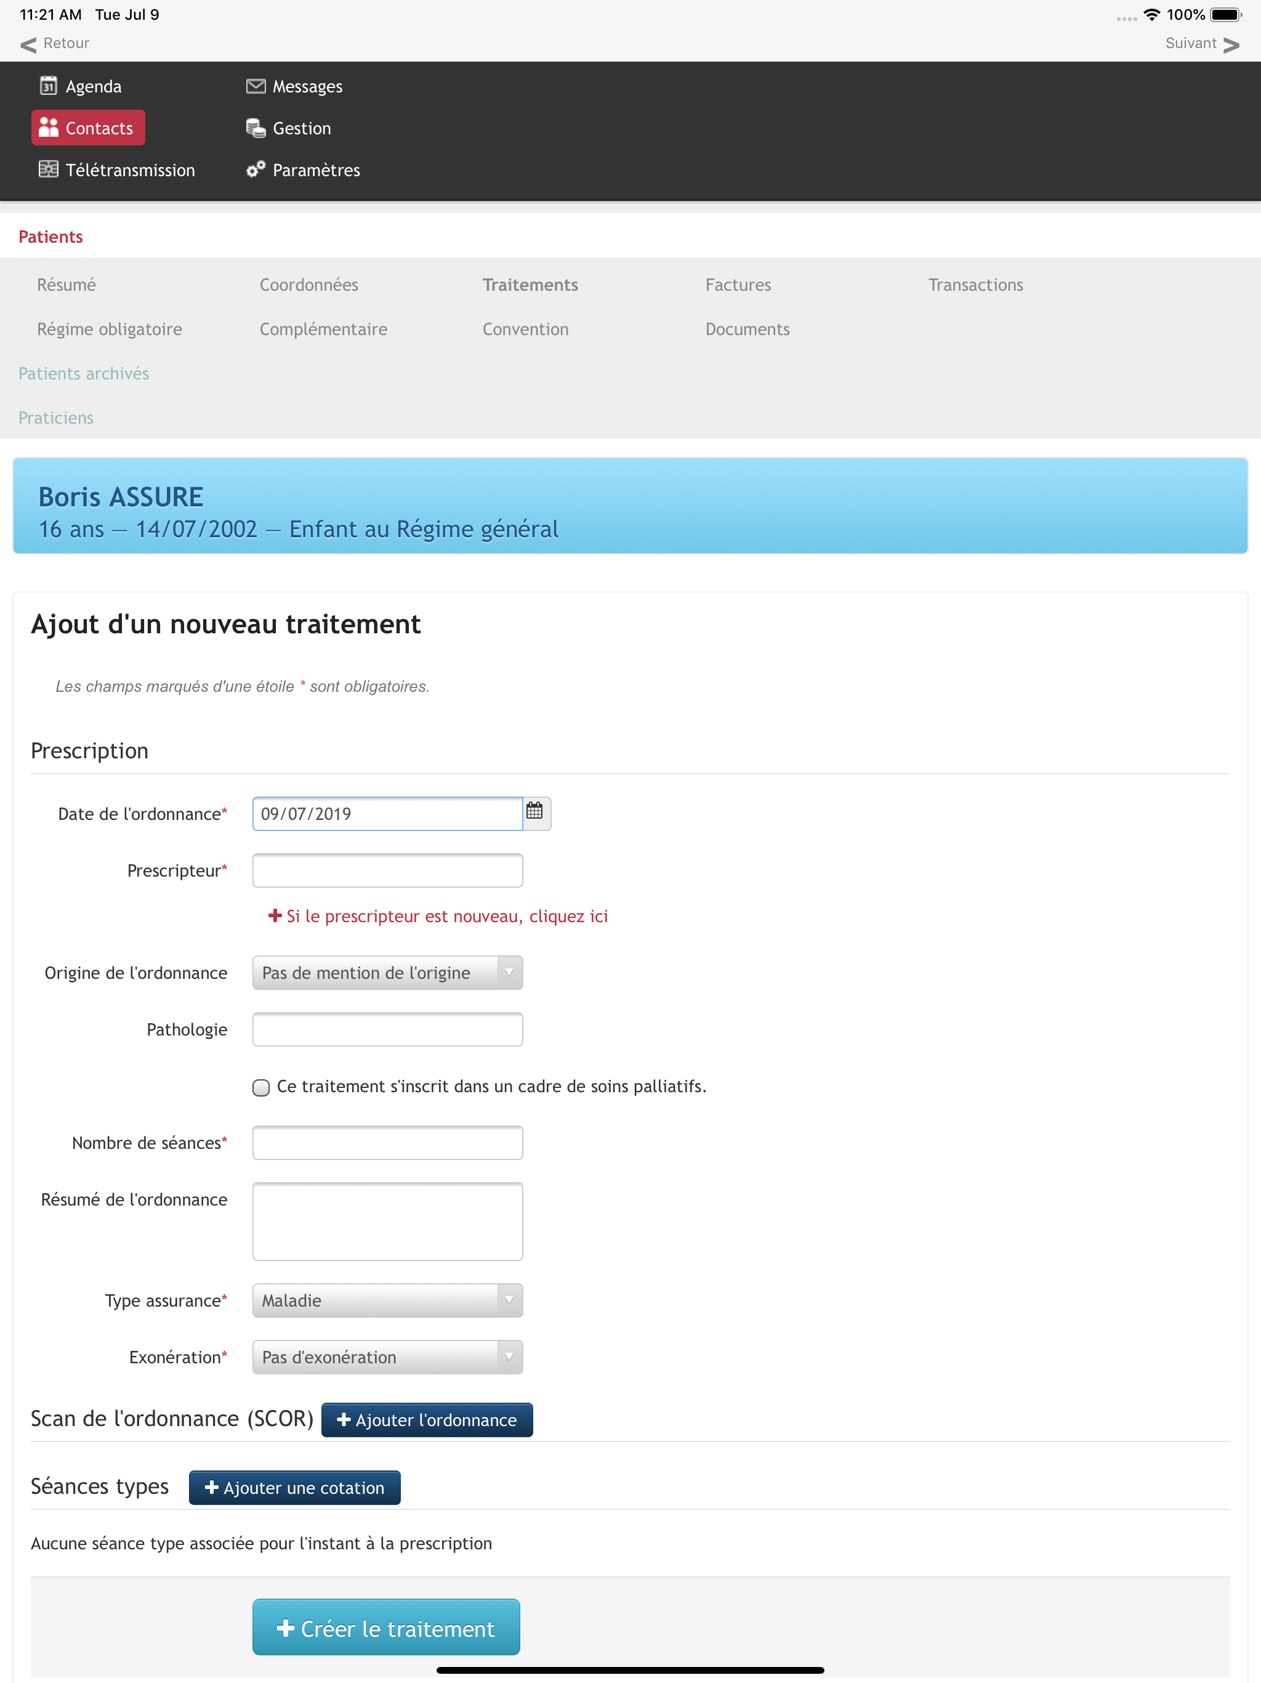
Task: Check the soins palliatifs checkbox
Action: pos(261,1087)
